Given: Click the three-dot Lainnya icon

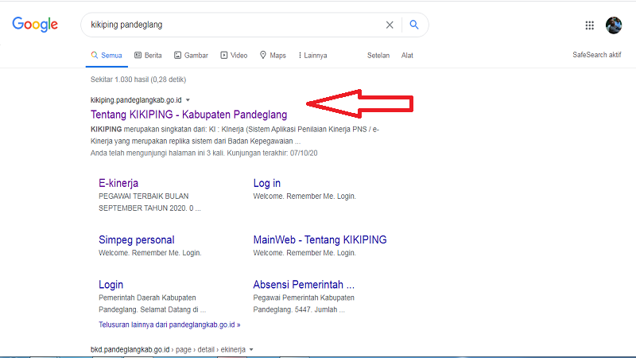Looking at the screenshot, I should pos(300,55).
